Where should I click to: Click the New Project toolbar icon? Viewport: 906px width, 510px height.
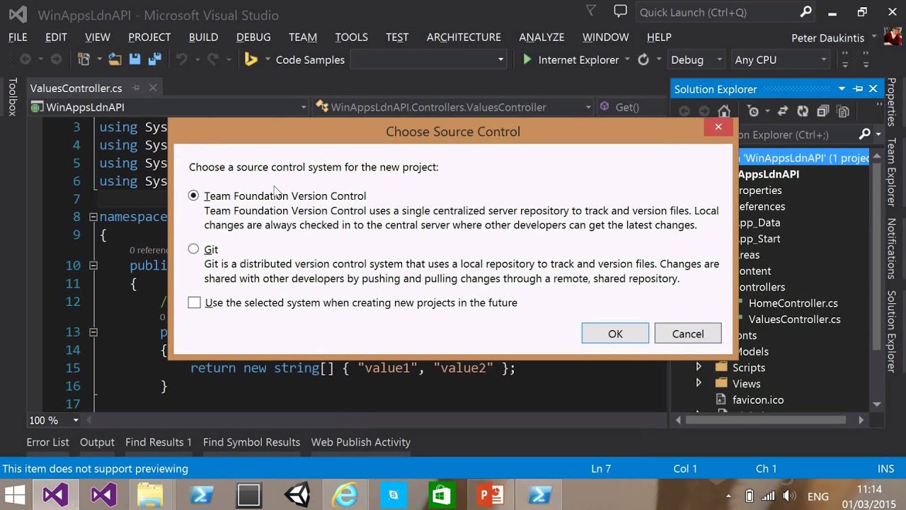84,59
